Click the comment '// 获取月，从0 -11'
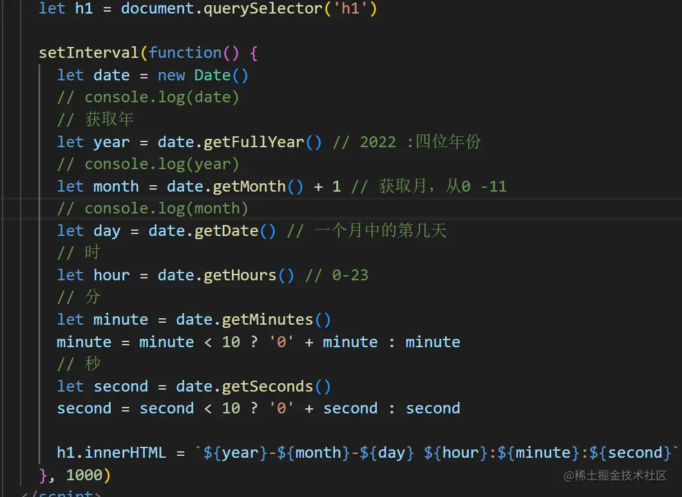682x497 pixels. pos(429,186)
